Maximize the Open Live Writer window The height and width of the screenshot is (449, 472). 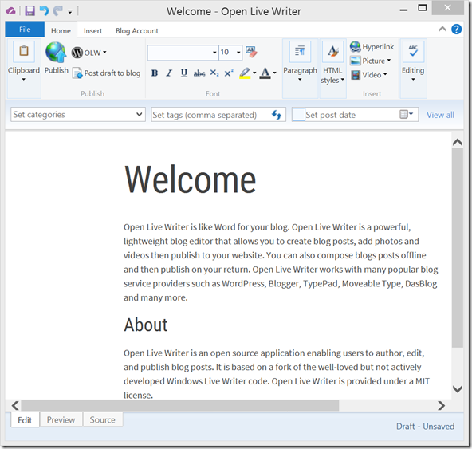pos(423,8)
